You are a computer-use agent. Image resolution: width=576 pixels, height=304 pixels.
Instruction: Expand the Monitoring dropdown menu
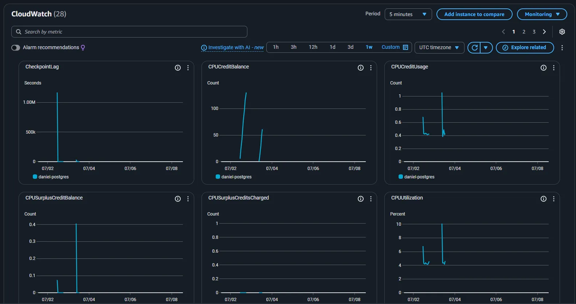pyautogui.click(x=542, y=14)
